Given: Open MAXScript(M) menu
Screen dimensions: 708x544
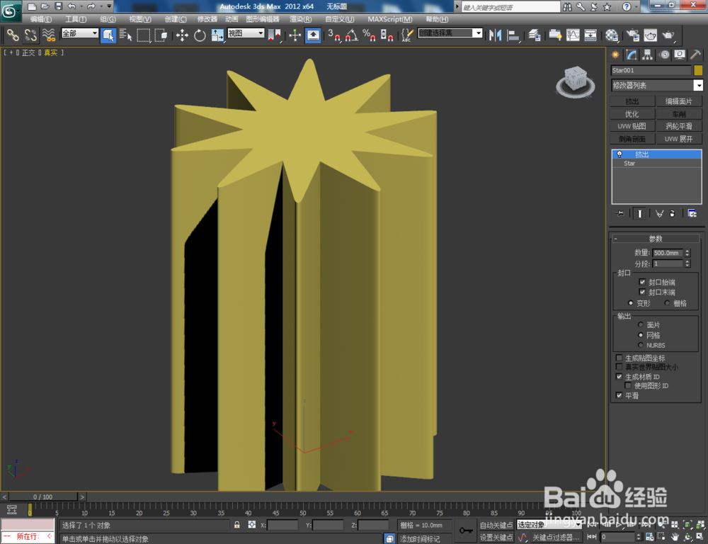Looking at the screenshot, I should 389,19.
